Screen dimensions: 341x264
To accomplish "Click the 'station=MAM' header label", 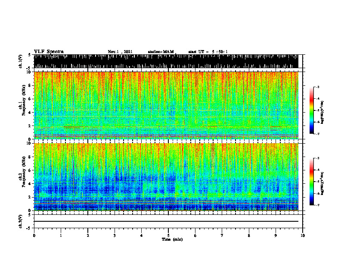I will tap(161, 52).
